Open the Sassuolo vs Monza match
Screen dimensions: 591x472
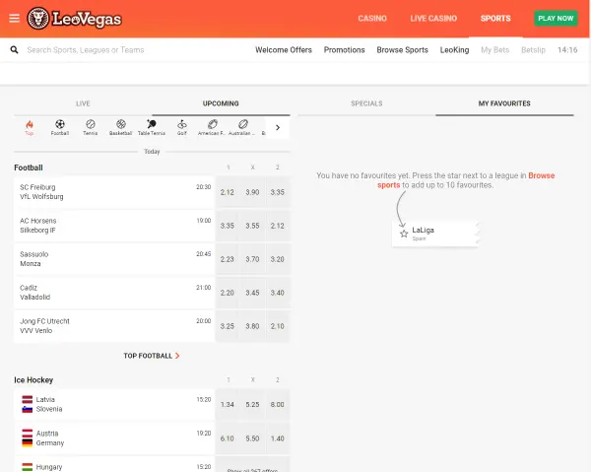114,259
